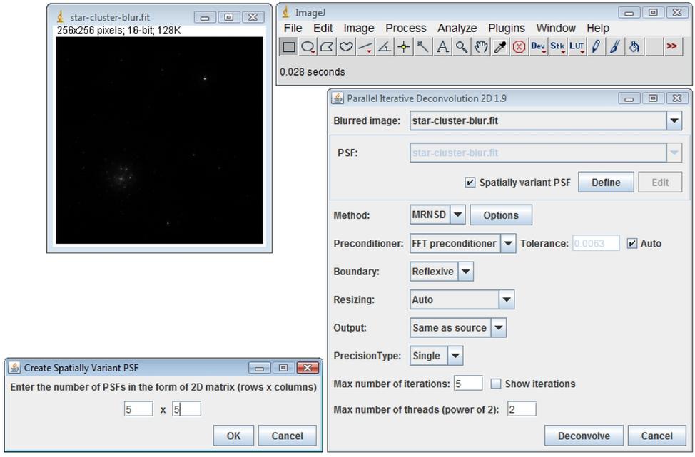695x457 pixels.
Task: Click the Define PSF button
Action: (x=606, y=183)
